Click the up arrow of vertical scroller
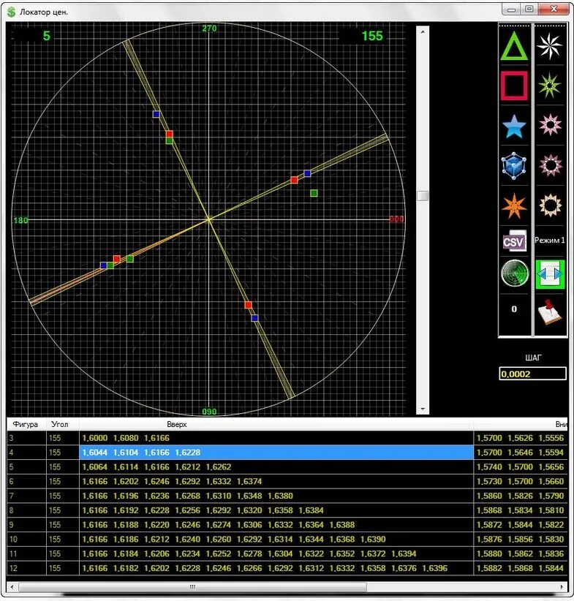The image size is (574, 601). click(x=423, y=32)
